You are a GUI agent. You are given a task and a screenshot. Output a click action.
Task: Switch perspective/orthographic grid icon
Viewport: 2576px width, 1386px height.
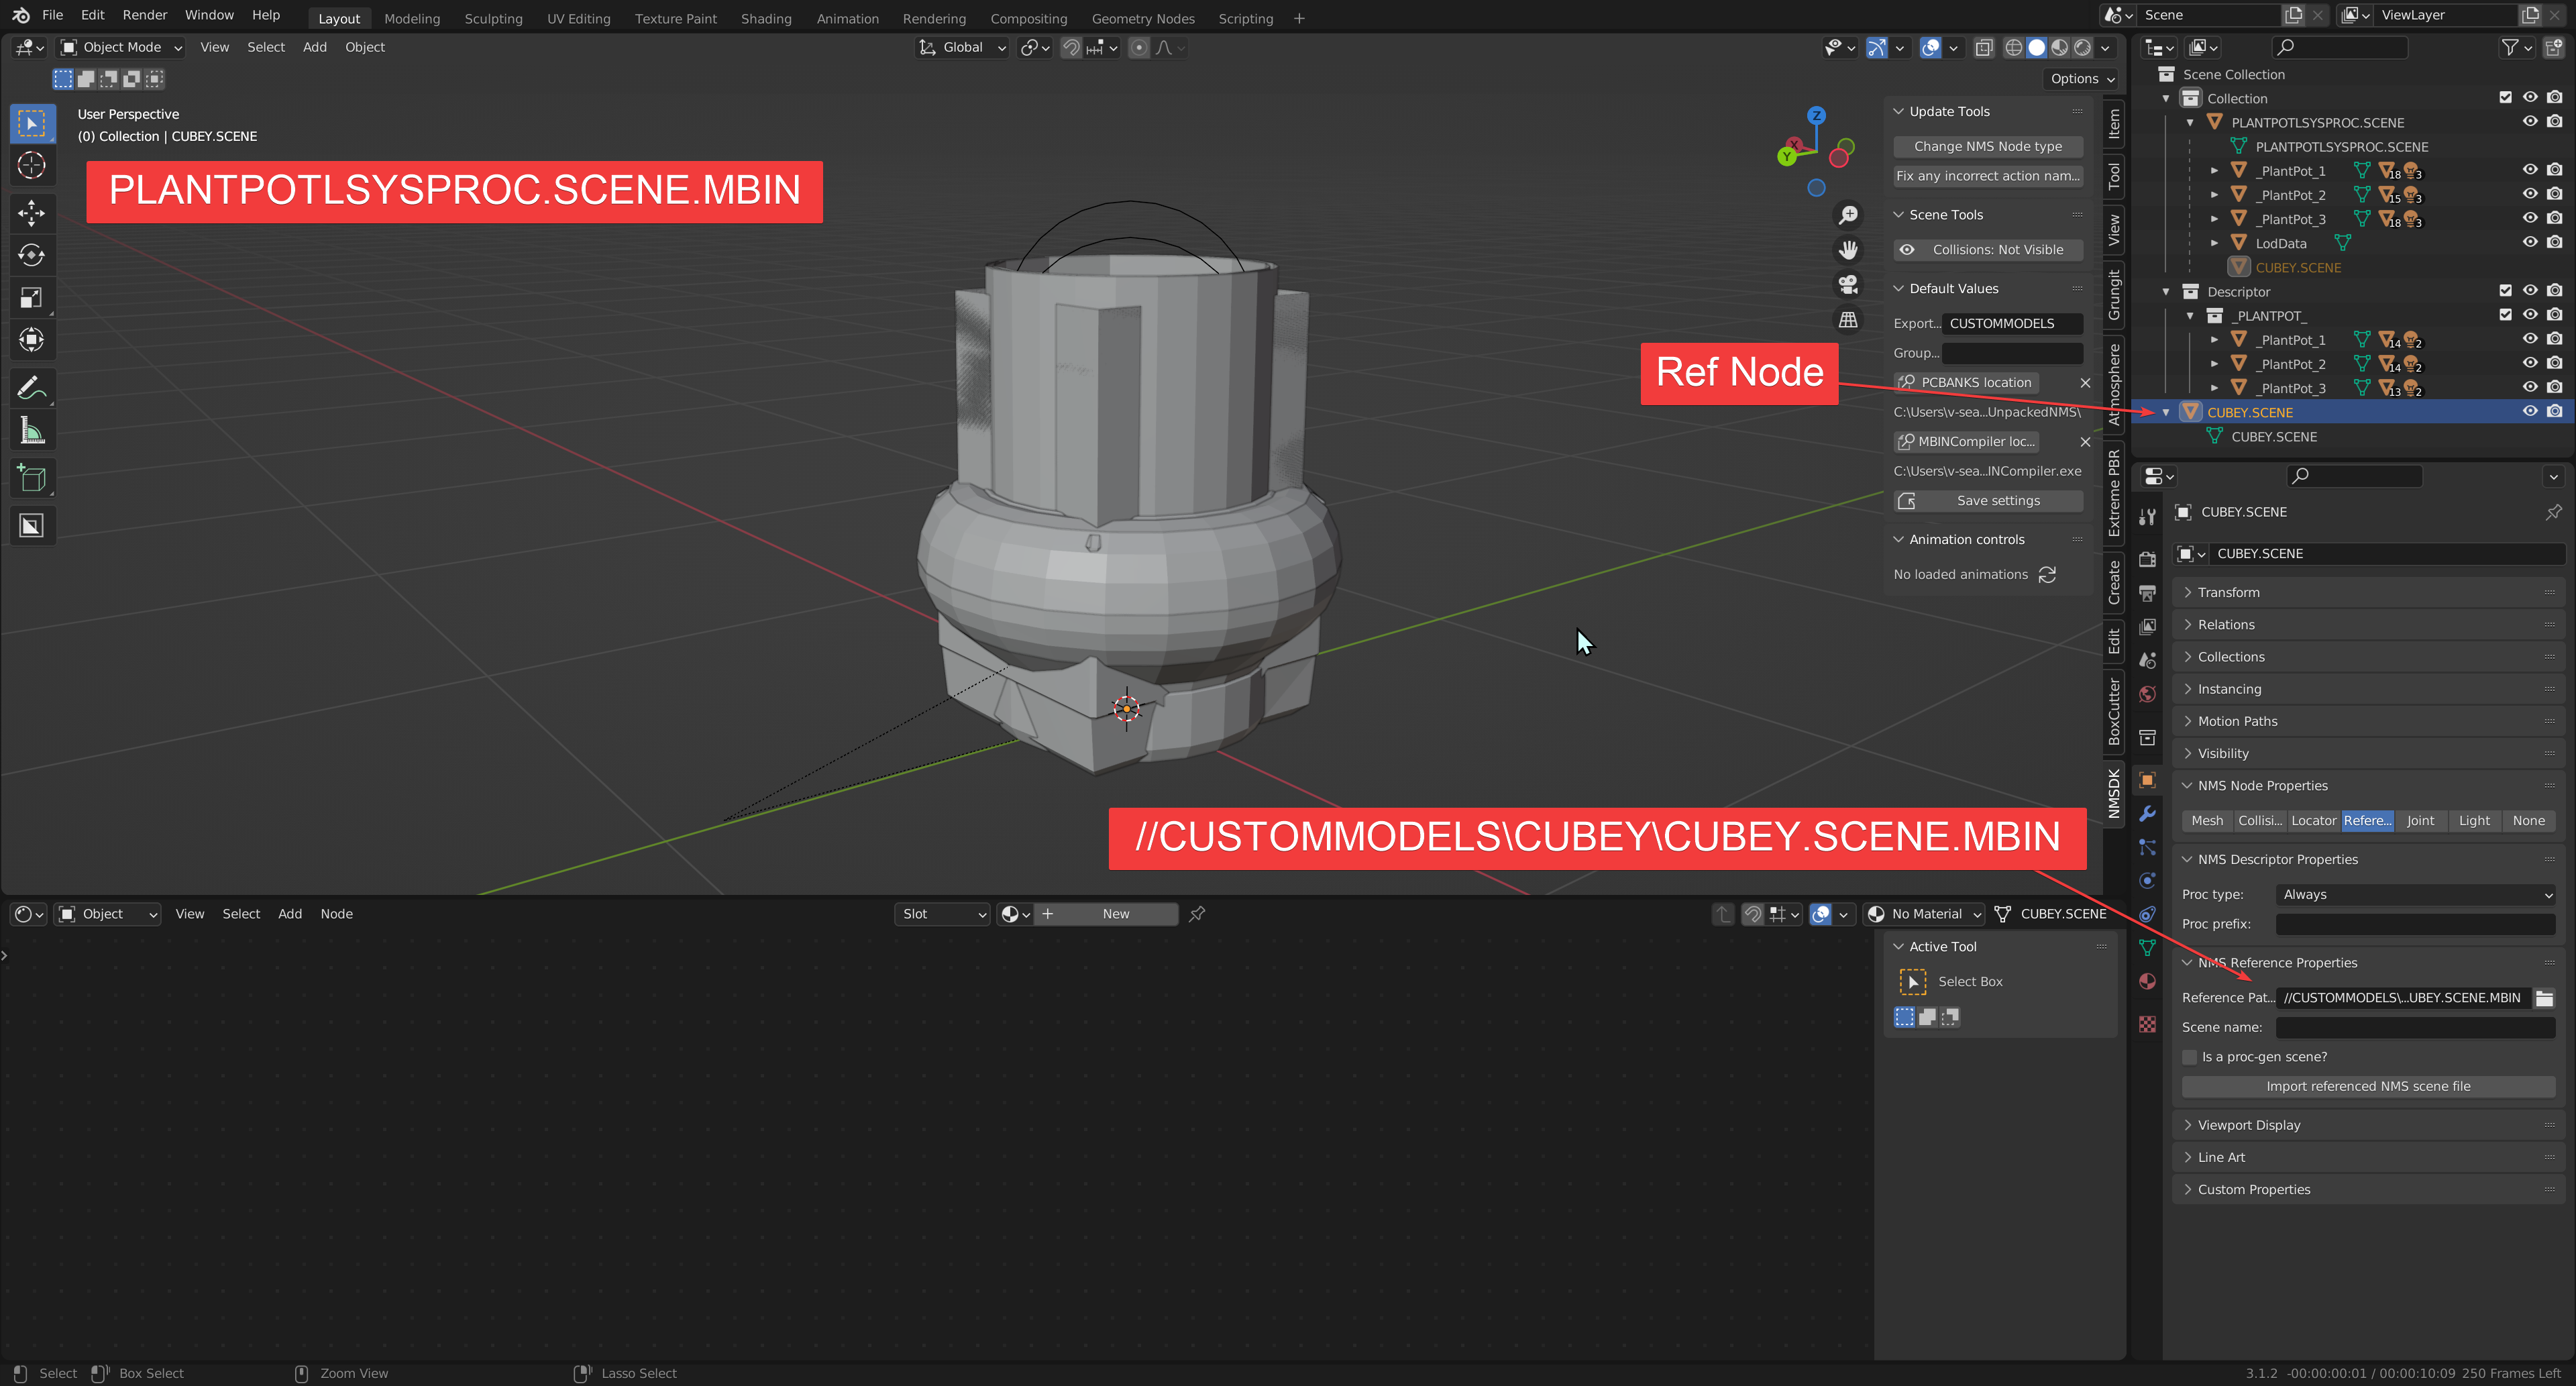(1848, 320)
